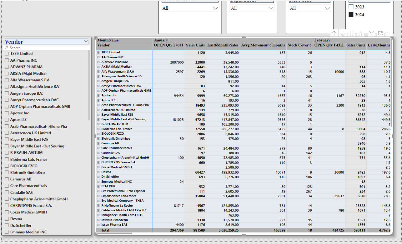This screenshot has width=402, height=244.
Task: Open Focus mode for the matrix
Action: [380, 33]
